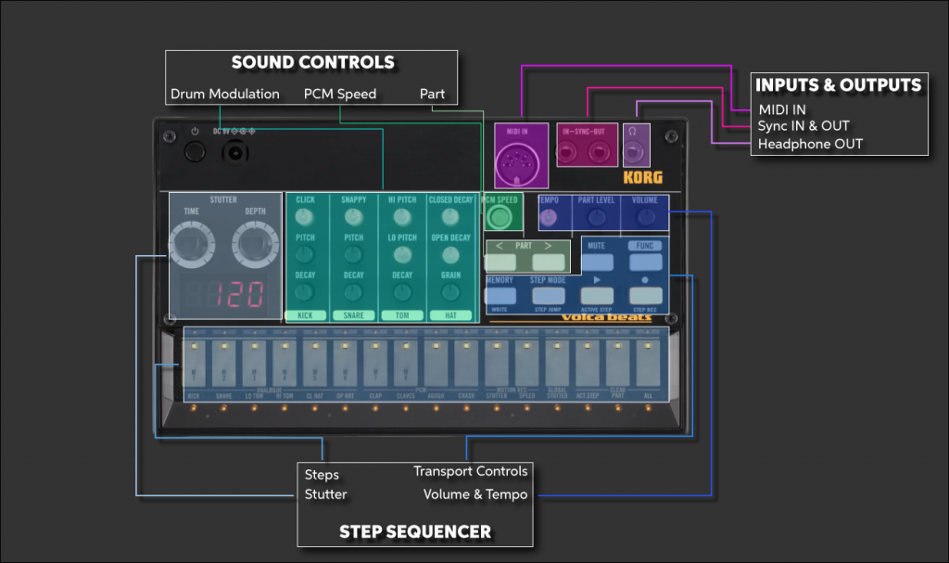Hold the FUNC button
The image size is (949, 563).
pos(646,262)
